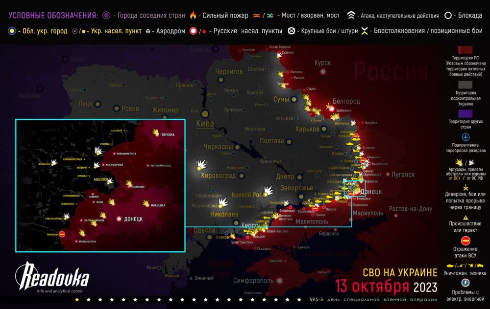The width and height of the screenshot is (490, 309).
Task: Click the stop sign marker at Марьинка
Action: coord(62,234)
